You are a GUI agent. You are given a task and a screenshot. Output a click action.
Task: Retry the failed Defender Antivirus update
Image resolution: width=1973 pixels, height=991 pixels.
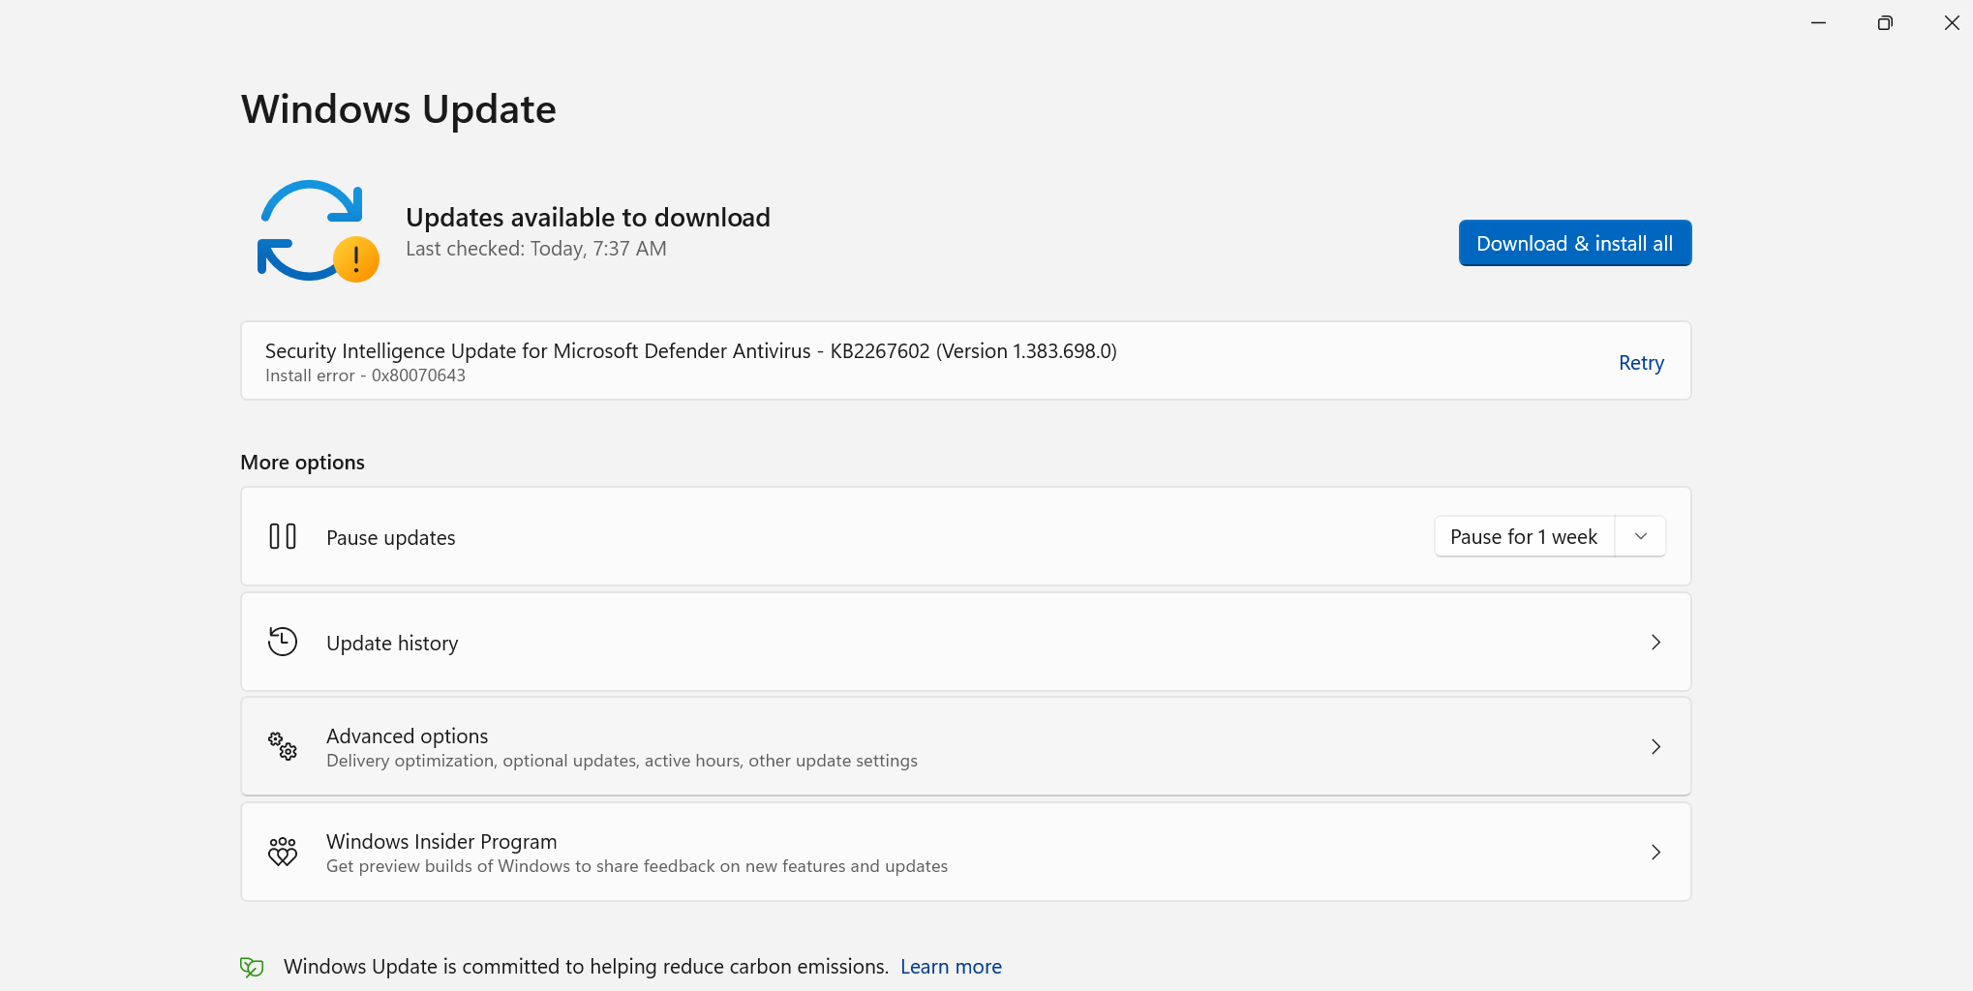pos(1641,362)
